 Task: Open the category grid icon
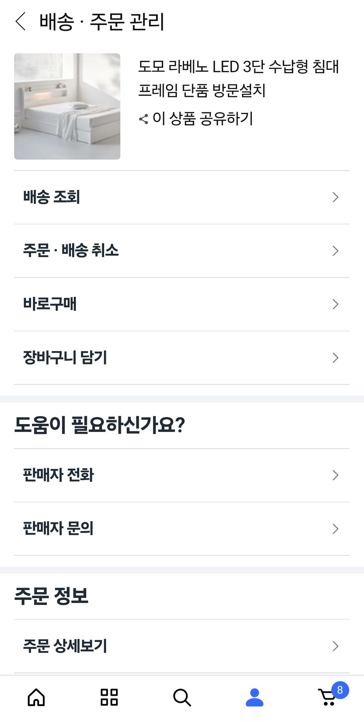tap(109, 697)
